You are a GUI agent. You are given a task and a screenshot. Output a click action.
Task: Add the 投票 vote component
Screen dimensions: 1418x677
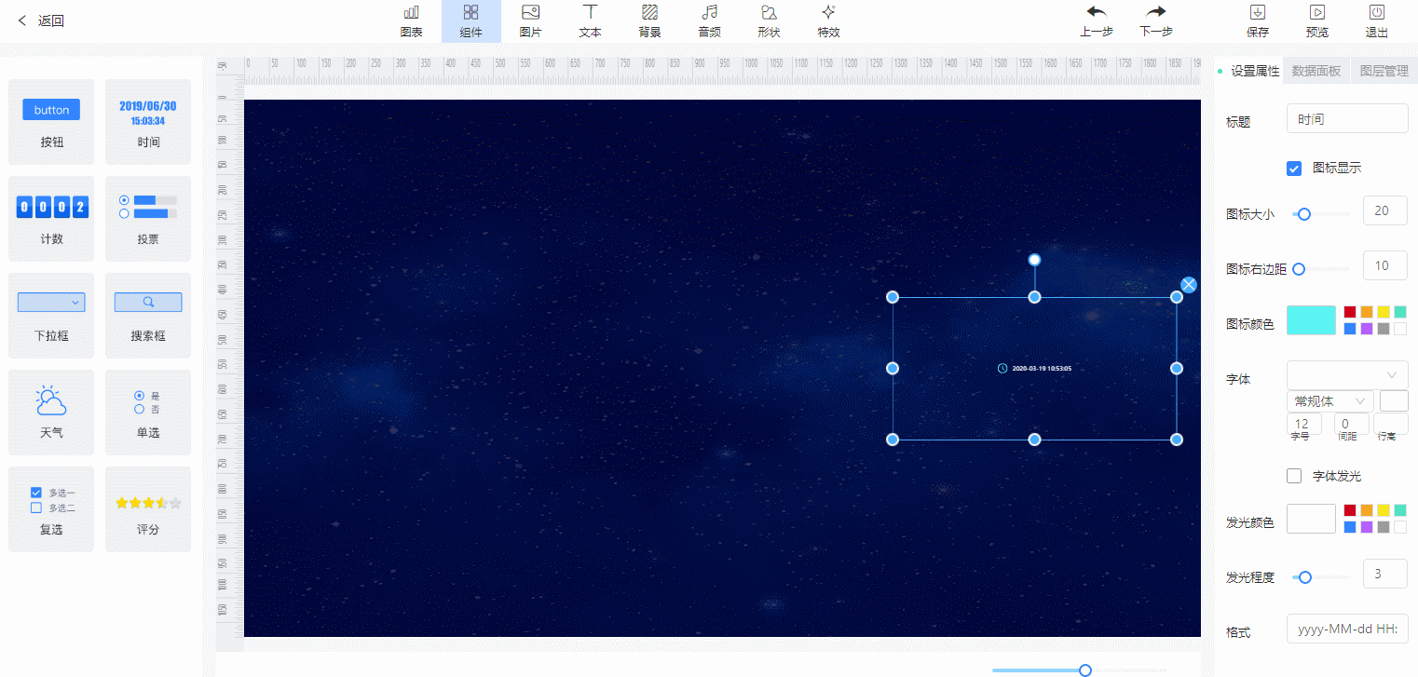pyautogui.click(x=148, y=219)
